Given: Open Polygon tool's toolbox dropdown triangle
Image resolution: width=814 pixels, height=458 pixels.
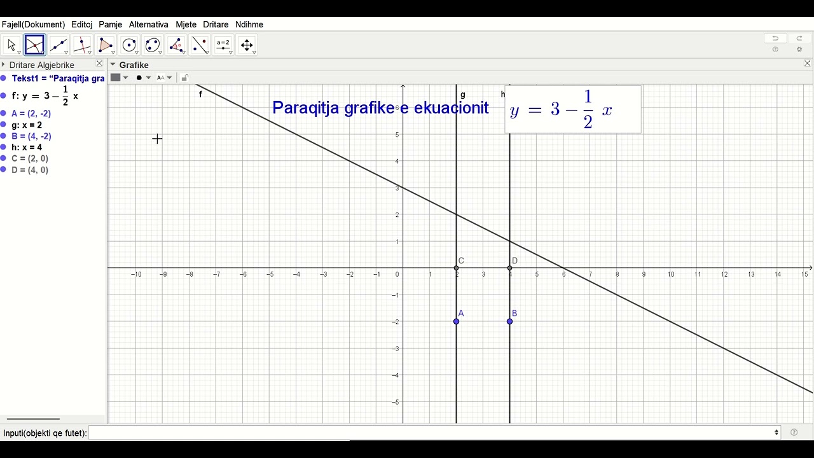Looking at the screenshot, I should [113, 53].
